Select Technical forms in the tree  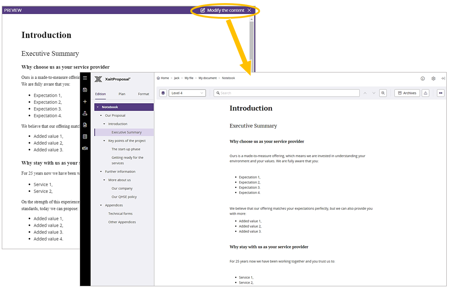tap(120, 214)
